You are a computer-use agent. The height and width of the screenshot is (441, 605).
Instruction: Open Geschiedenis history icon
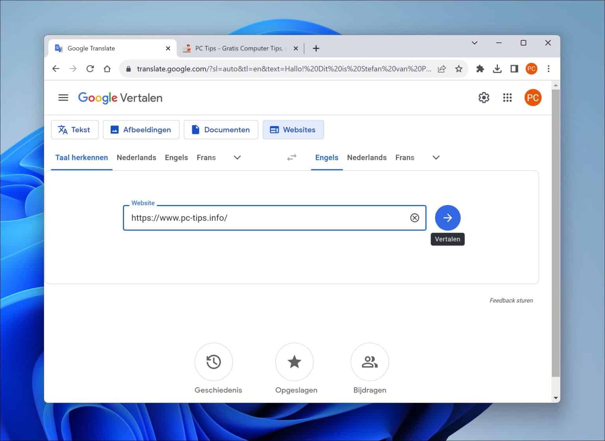tap(213, 362)
